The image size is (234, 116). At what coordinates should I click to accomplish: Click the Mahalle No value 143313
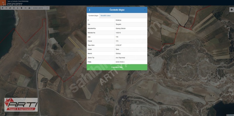(x=118, y=33)
